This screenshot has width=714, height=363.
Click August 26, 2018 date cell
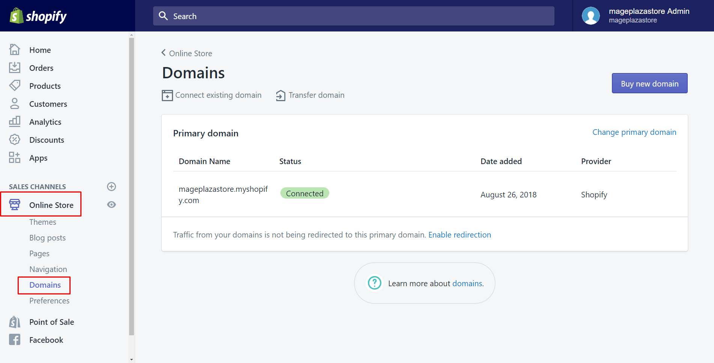click(508, 194)
